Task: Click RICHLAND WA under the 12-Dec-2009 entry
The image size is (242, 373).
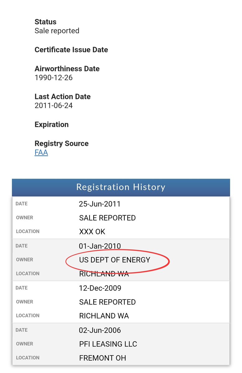Action: tap(104, 316)
